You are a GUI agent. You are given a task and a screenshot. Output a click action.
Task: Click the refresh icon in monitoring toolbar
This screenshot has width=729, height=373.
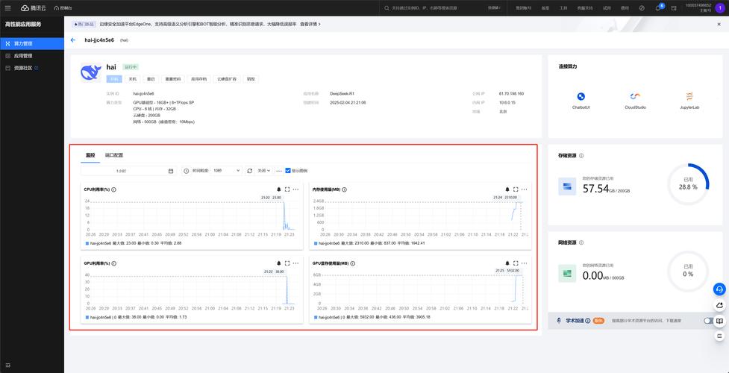(250, 171)
